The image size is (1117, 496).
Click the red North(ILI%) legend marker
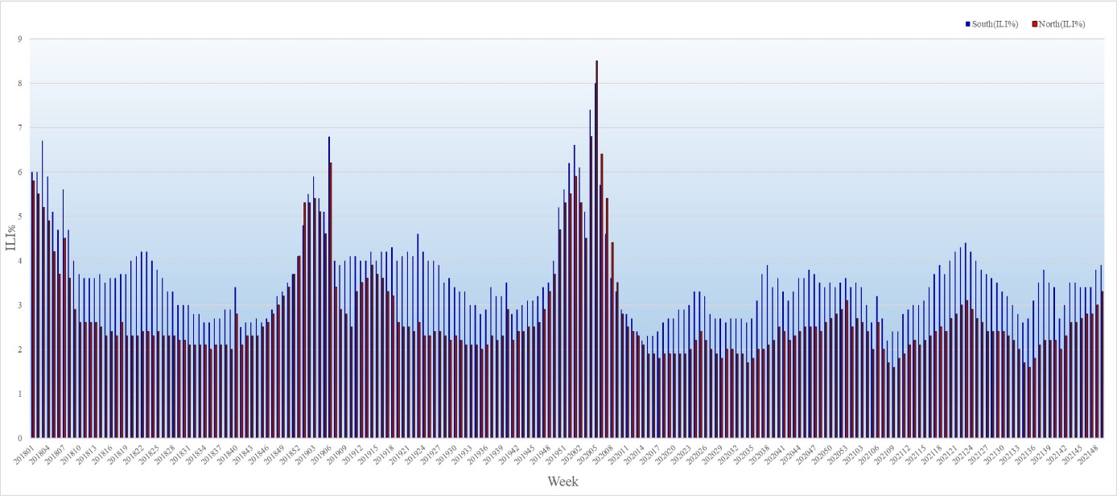[x=1036, y=24]
